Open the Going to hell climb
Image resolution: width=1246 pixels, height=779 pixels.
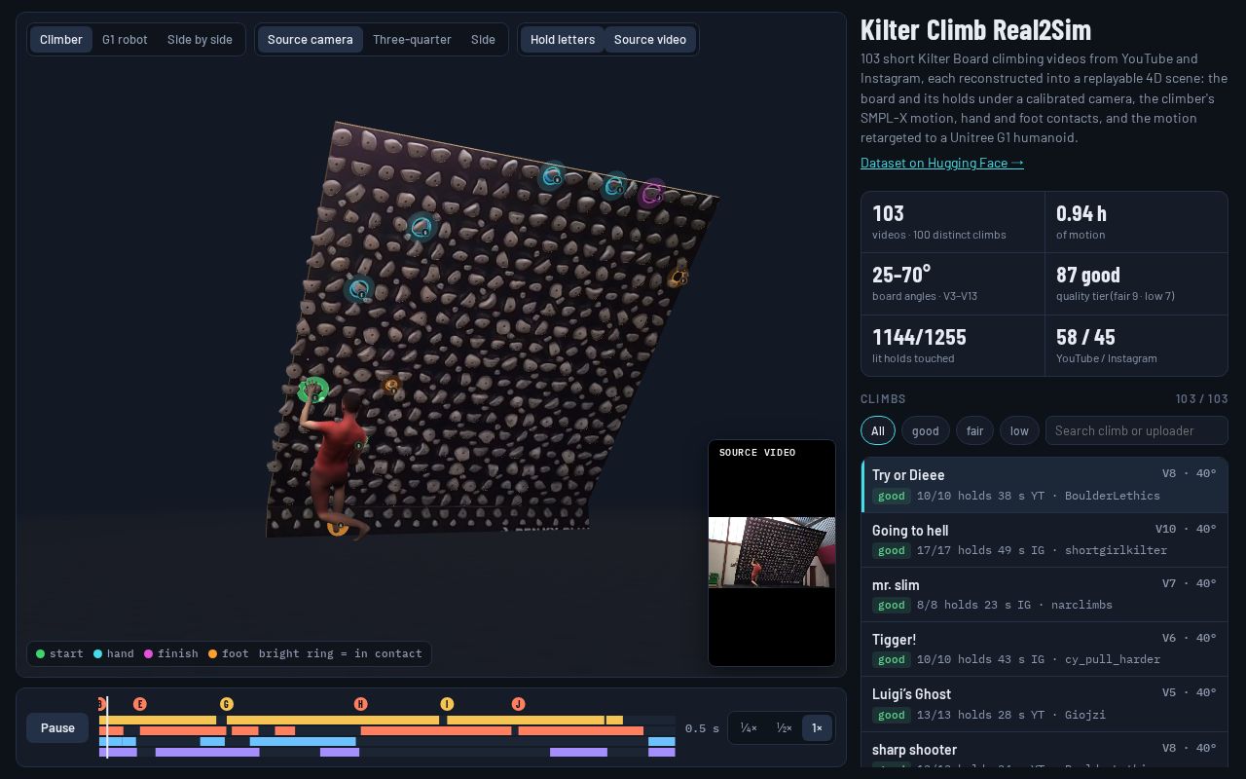1044,539
